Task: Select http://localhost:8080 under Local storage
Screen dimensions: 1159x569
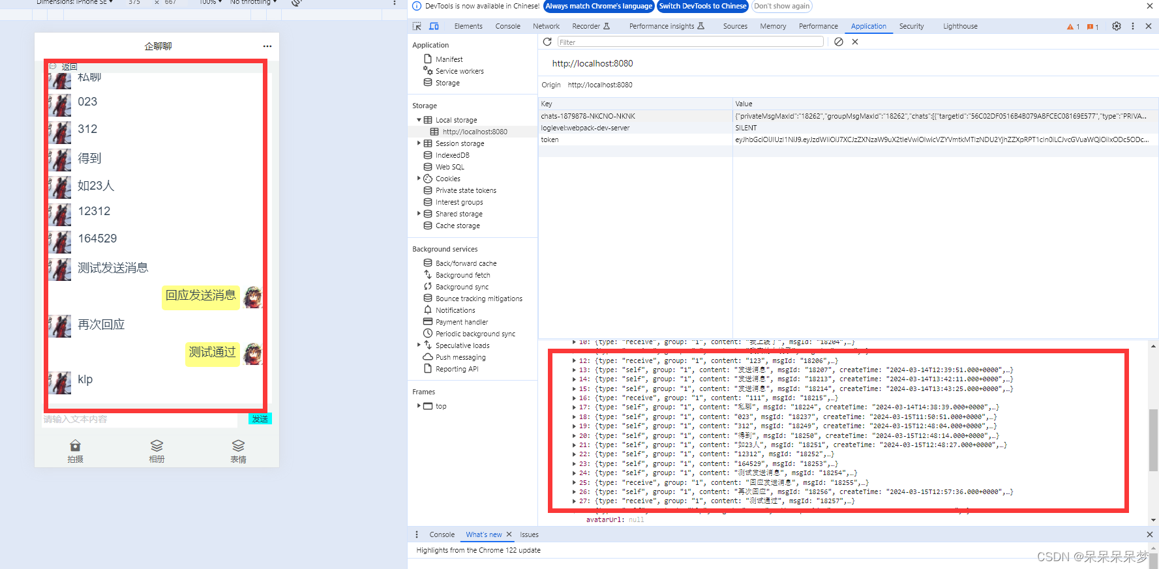Action: [474, 132]
